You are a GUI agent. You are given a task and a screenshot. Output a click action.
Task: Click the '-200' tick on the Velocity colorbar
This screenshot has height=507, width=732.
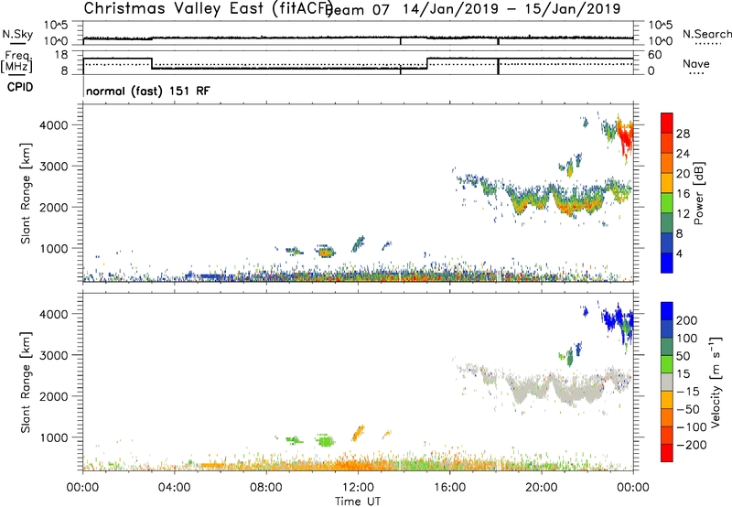[691, 445]
